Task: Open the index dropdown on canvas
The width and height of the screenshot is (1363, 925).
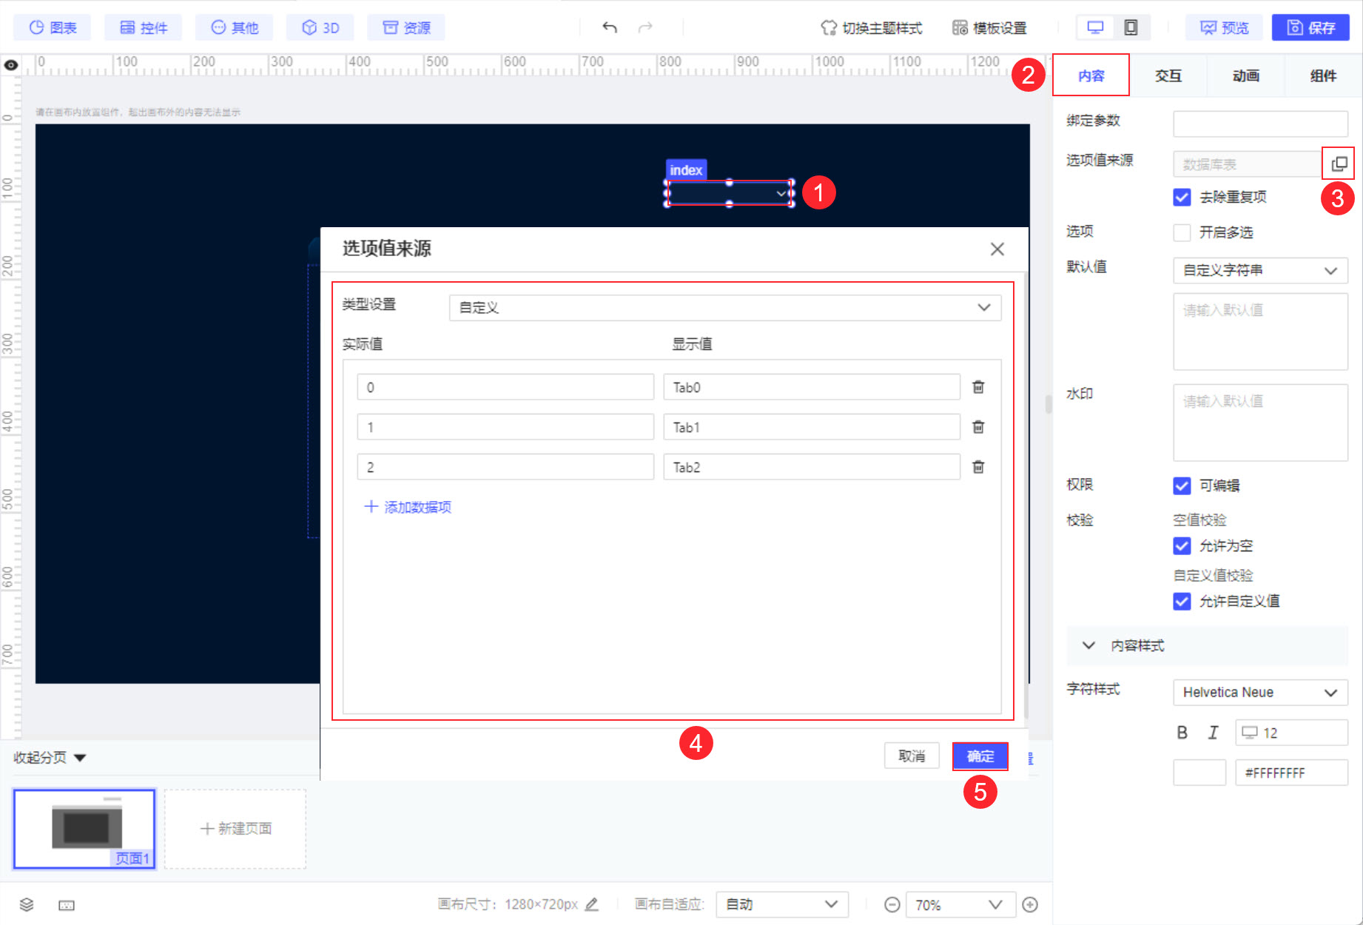Action: [x=729, y=193]
